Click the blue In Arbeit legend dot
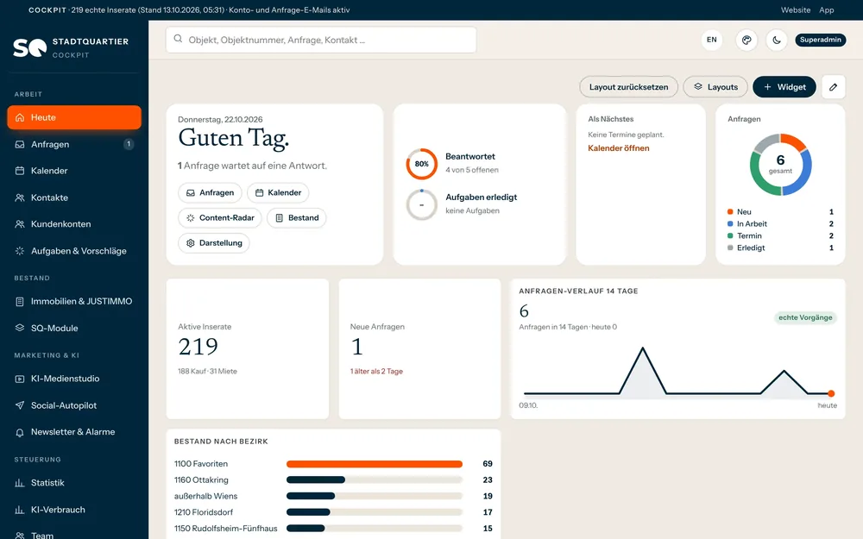 tap(730, 224)
